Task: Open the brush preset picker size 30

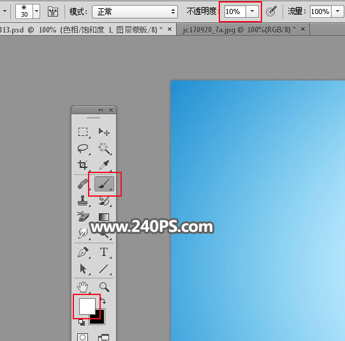Action: 24,11
